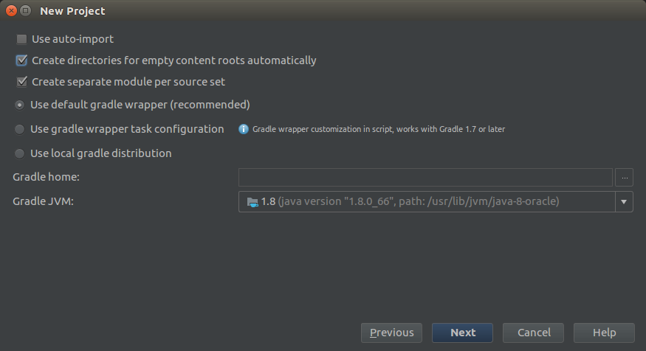Select Use default gradle wrapper radio option
Image resolution: width=646 pixels, height=351 pixels.
coord(19,105)
